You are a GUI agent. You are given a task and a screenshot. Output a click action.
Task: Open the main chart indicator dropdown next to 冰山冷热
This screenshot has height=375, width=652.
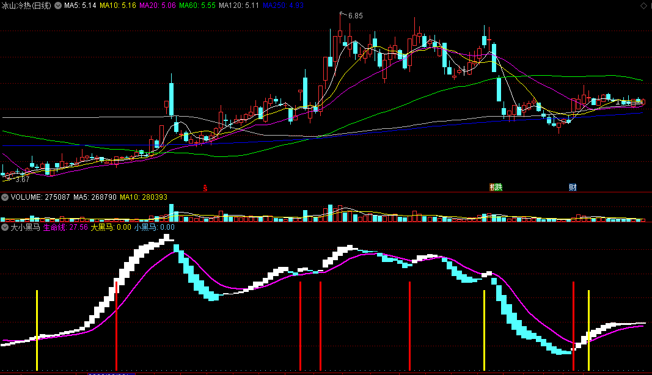point(58,6)
